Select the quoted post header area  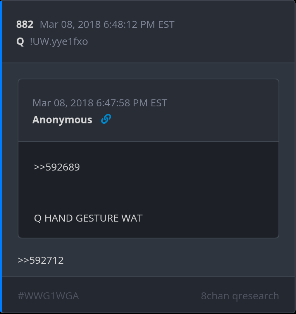(148, 110)
